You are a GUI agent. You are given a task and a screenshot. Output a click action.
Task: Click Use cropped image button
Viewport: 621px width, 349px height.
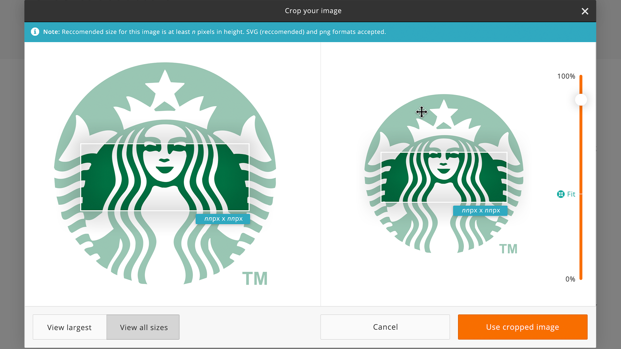coord(522,327)
